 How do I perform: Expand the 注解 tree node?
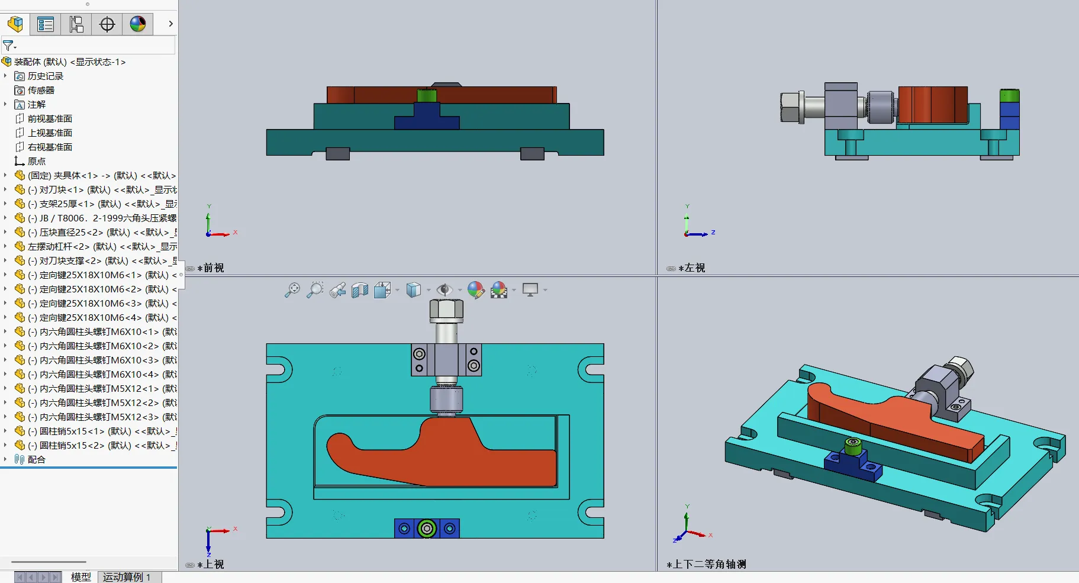[5, 104]
